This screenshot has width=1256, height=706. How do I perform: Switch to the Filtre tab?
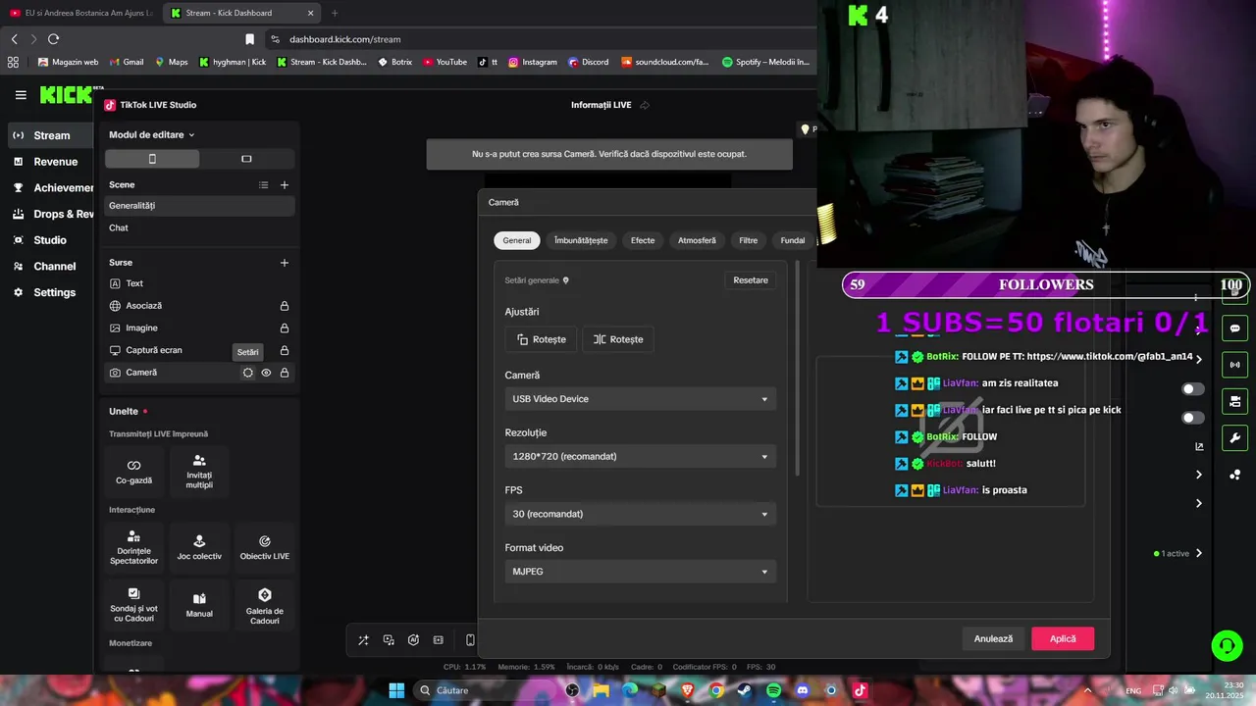749,240
